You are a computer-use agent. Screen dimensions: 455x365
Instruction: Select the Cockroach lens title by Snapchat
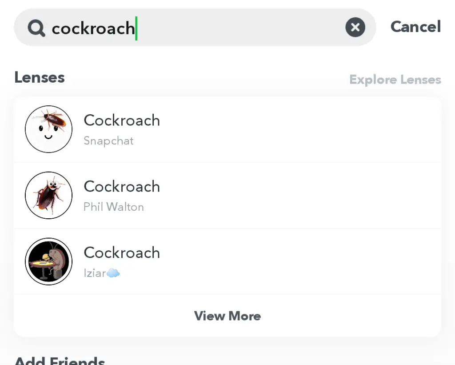[x=122, y=120]
